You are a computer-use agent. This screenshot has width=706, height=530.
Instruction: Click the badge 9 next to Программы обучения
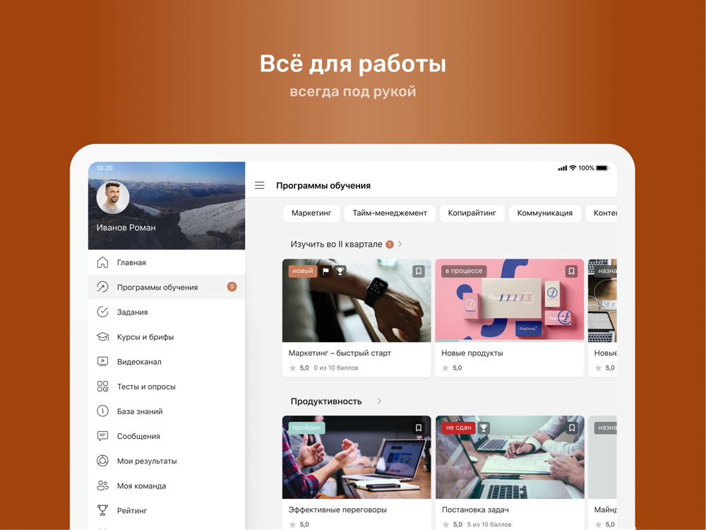232,287
